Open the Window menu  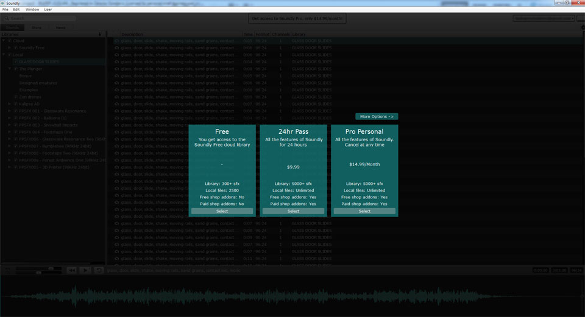(x=32, y=10)
